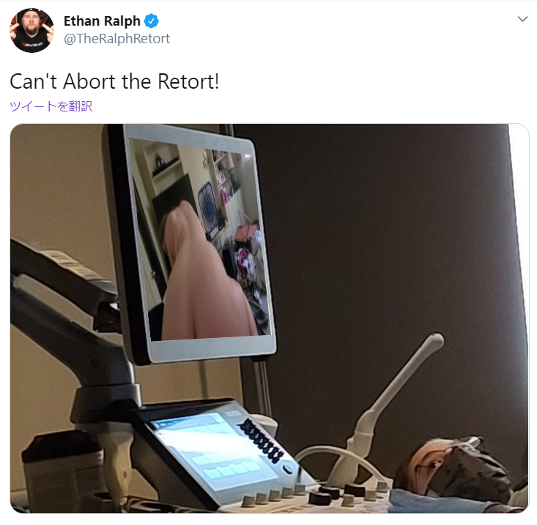Click the black toggle row beside the touchscreen
This screenshot has height=525, width=537.
pyautogui.click(x=262, y=441)
